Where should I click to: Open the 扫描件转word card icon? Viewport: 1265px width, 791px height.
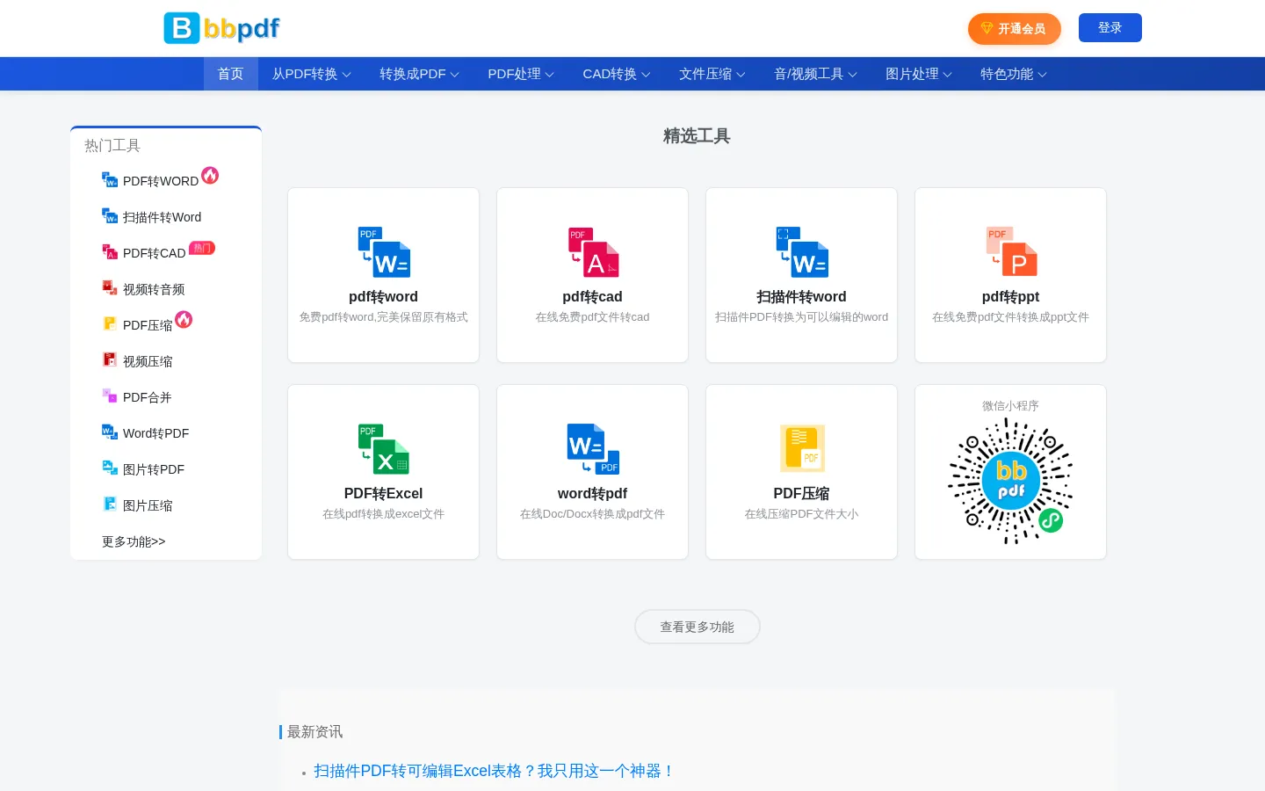(x=802, y=252)
